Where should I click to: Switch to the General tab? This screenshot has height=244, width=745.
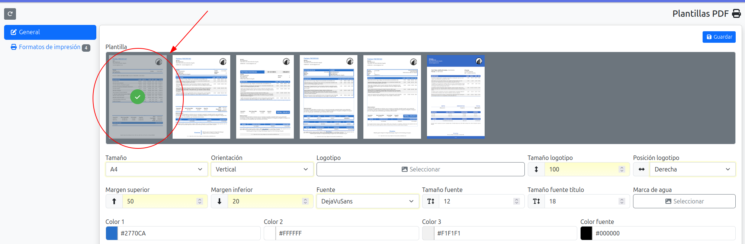[50, 32]
